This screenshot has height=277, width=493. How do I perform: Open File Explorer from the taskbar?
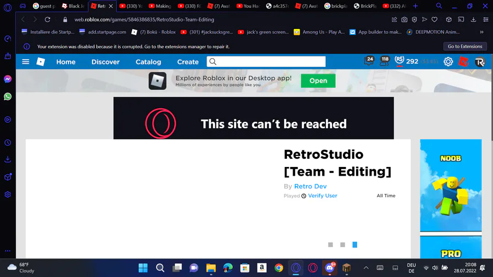pyautogui.click(x=211, y=268)
